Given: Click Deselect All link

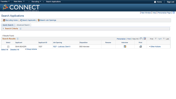Looking at the screenshot, I should (15, 50).
